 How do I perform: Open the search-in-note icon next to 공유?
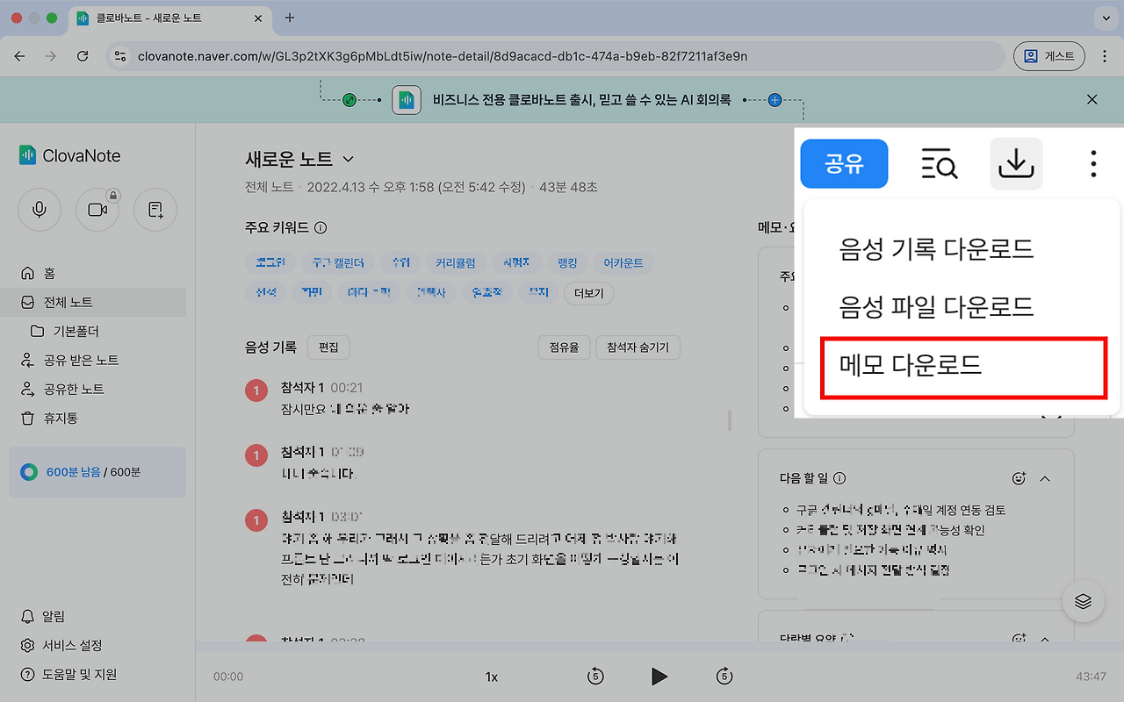(939, 163)
